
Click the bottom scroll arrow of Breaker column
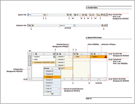[64, 79]
